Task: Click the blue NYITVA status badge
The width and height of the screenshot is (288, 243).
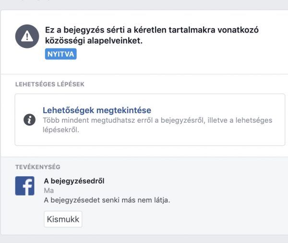Action: click(61, 54)
